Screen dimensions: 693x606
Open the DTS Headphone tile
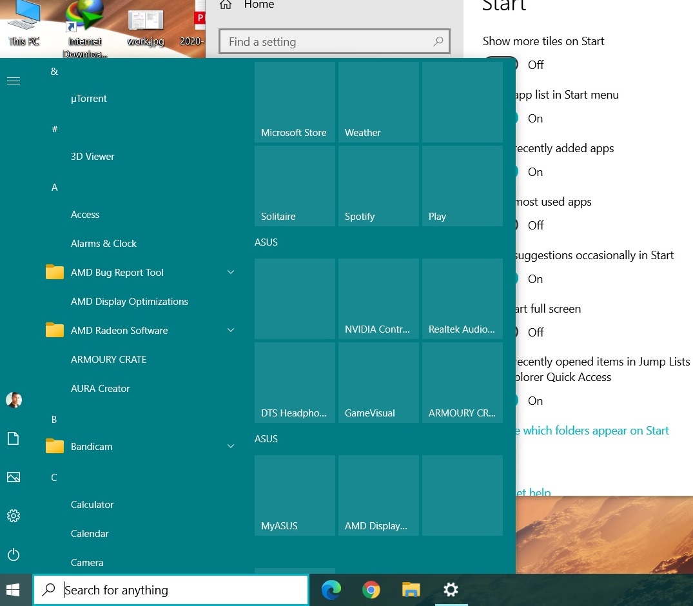pyautogui.click(x=295, y=383)
